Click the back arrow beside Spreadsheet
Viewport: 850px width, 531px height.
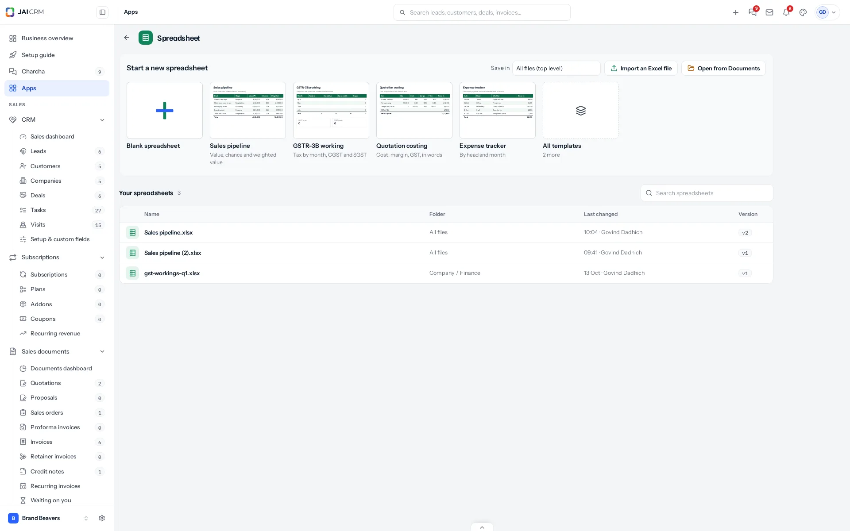127,38
